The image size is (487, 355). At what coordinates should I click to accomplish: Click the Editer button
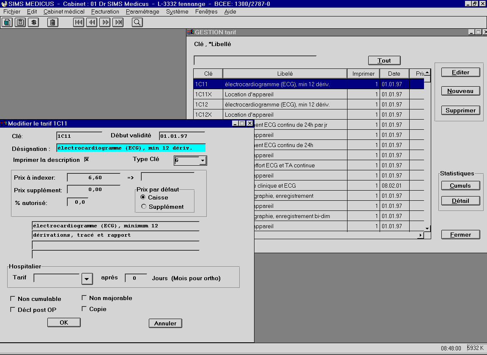click(461, 72)
